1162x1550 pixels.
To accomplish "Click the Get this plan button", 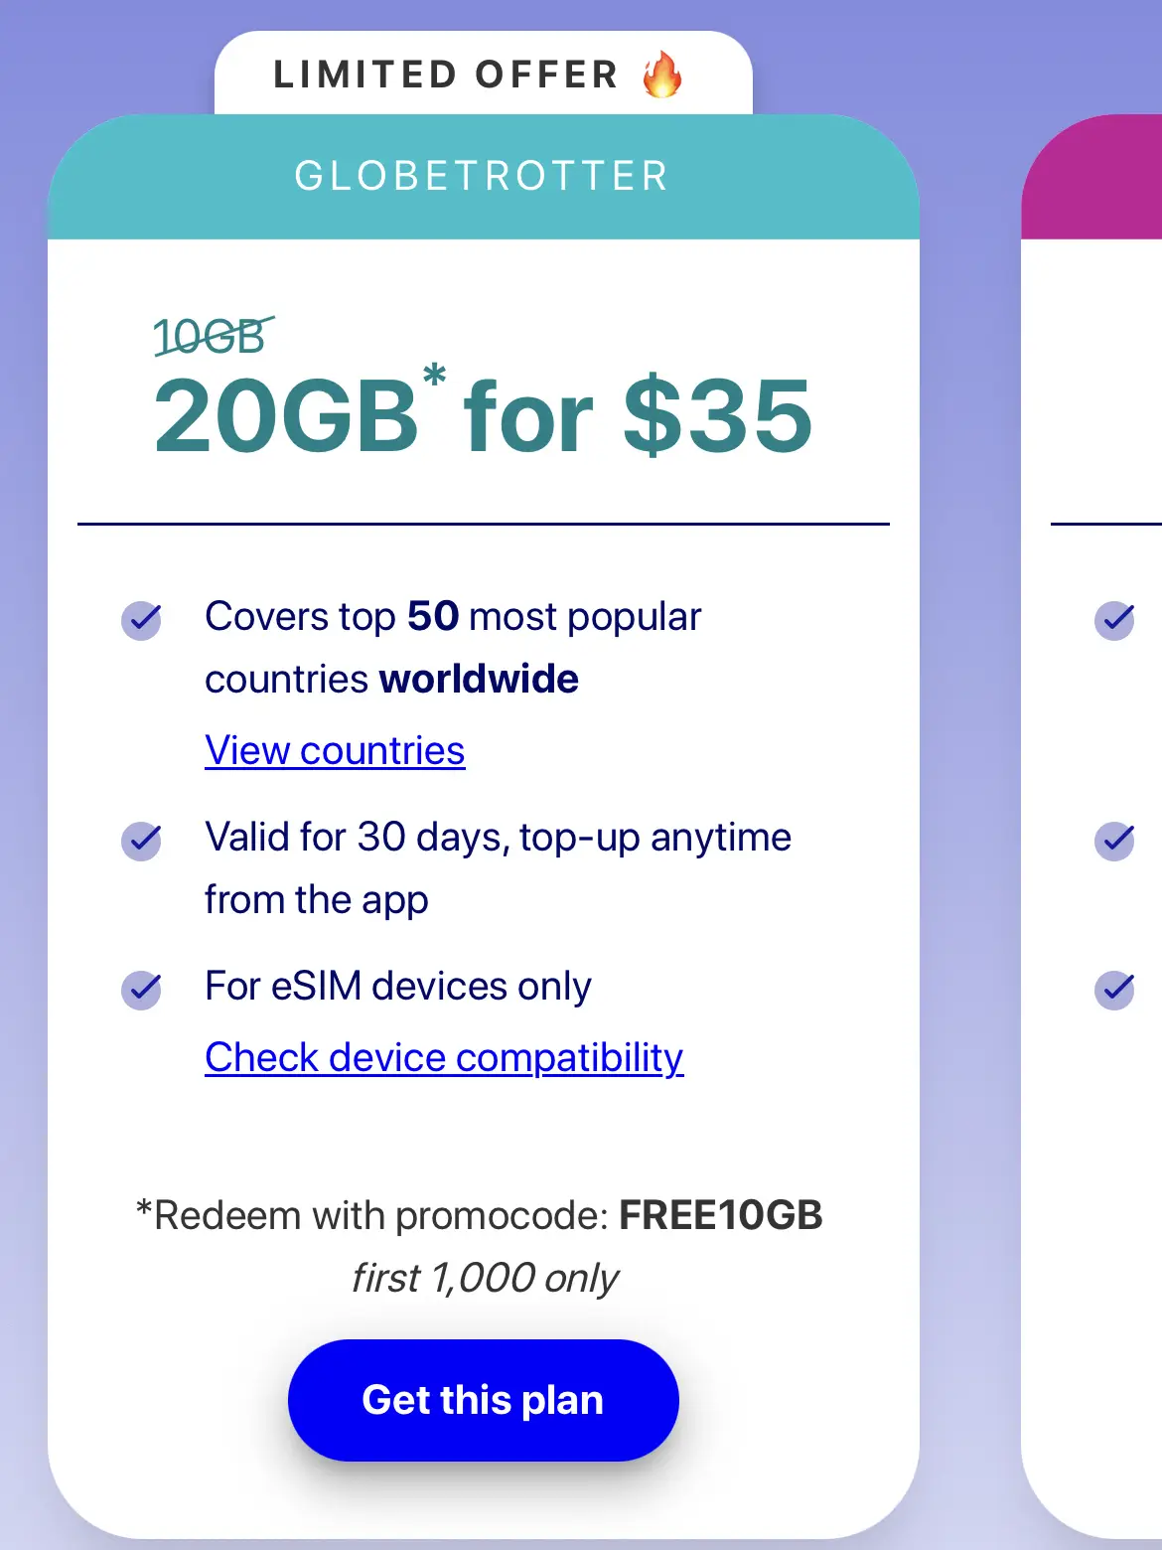I will point(484,1400).
